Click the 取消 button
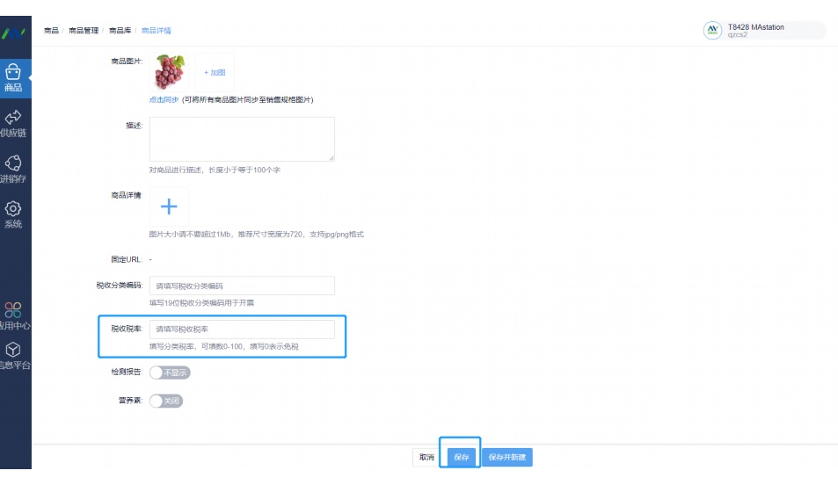Image resolution: width=838 pixels, height=485 pixels. click(x=426, y=457)
